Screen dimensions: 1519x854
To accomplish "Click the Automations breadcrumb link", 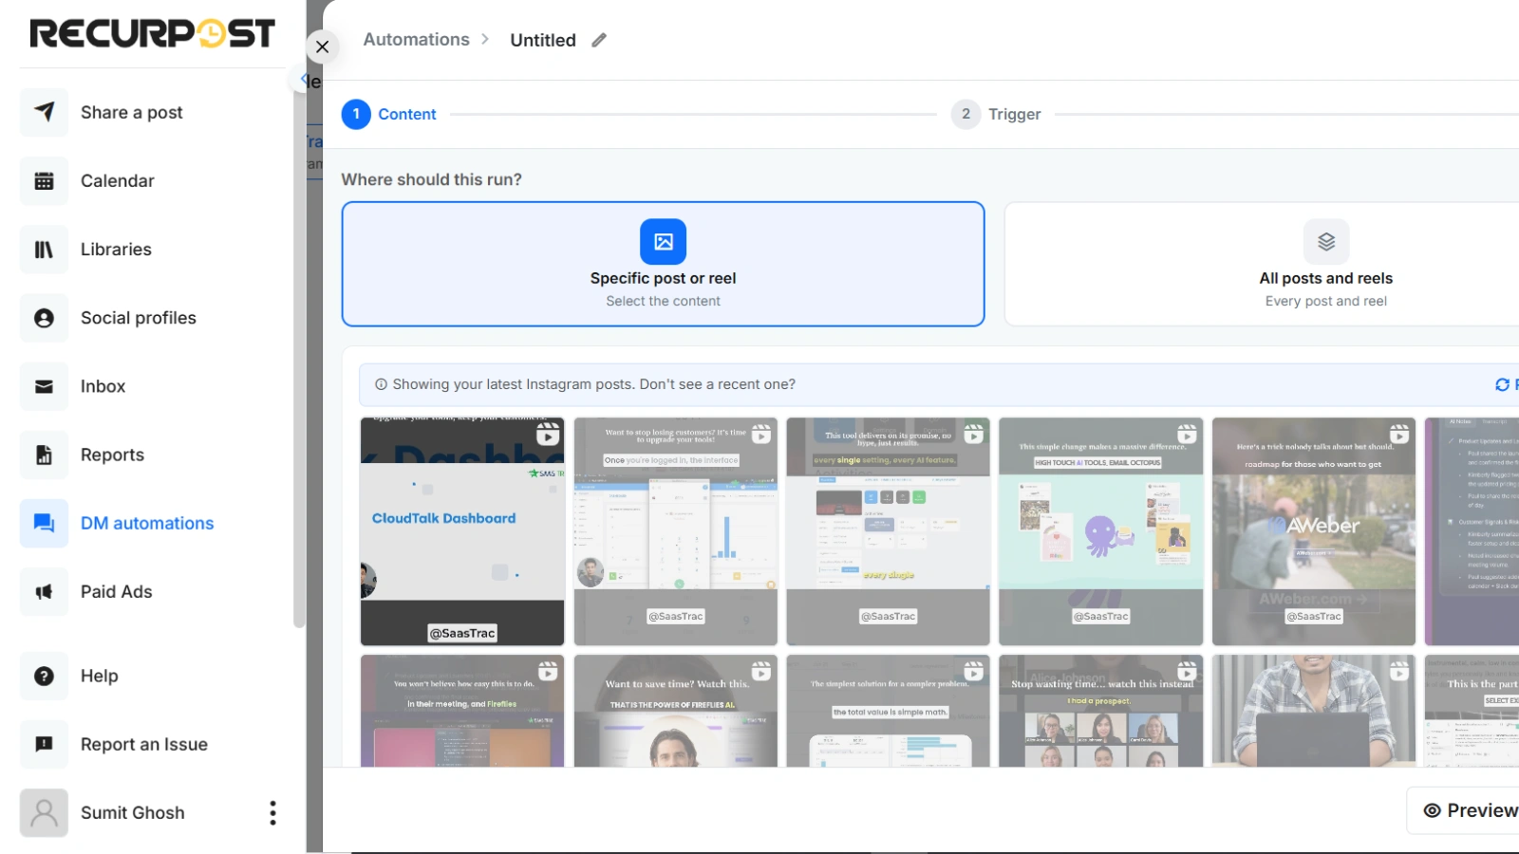I will [417, 39].
